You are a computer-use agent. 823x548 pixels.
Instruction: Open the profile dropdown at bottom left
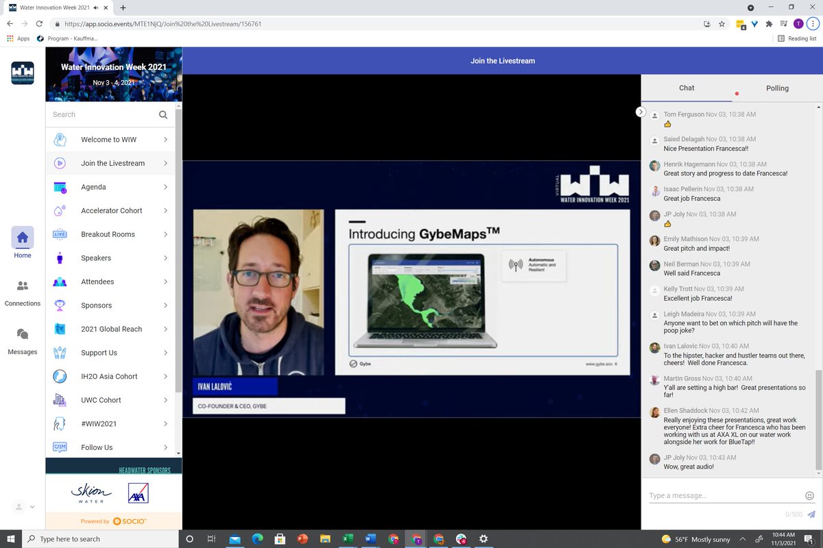tap(23, 507)
